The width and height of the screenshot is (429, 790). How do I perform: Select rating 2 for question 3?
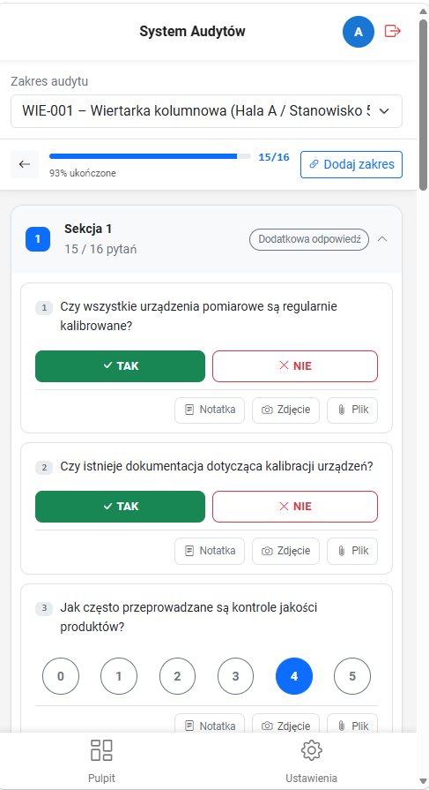point(177,676)
